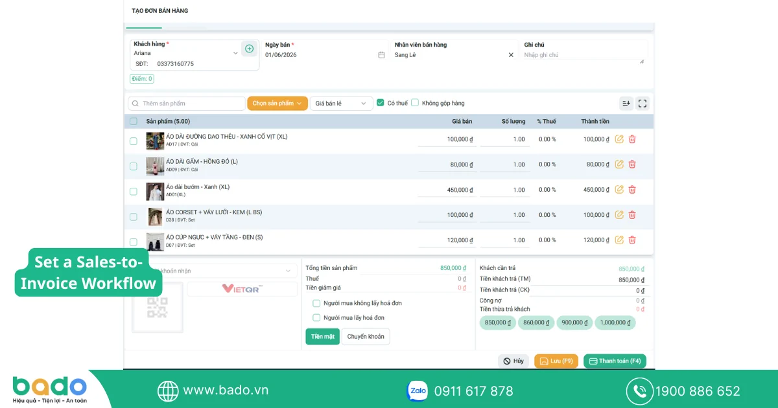Pick the 860,000 ₫ quick amount
The height and width of the screenshot is (408, 778).
click(x=536, y=323)
